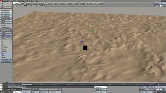Switch edit mode to Objects
This screenshot has height=93, width=166.
point(17,92)
